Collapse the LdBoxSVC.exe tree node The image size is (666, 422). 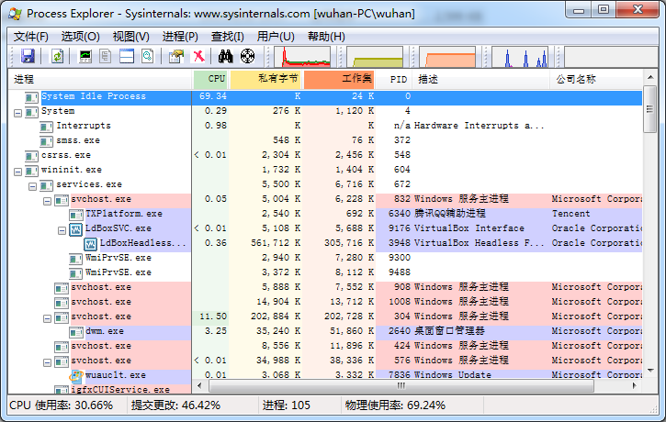point(62,230)
